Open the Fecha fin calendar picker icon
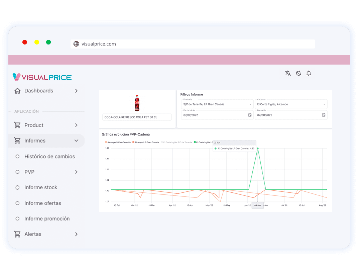 [x=324, y=115]
